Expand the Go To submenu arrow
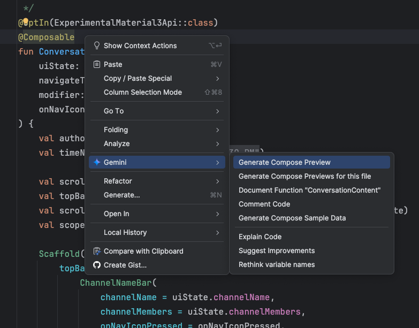419x328 pixels. click(217, 111)
